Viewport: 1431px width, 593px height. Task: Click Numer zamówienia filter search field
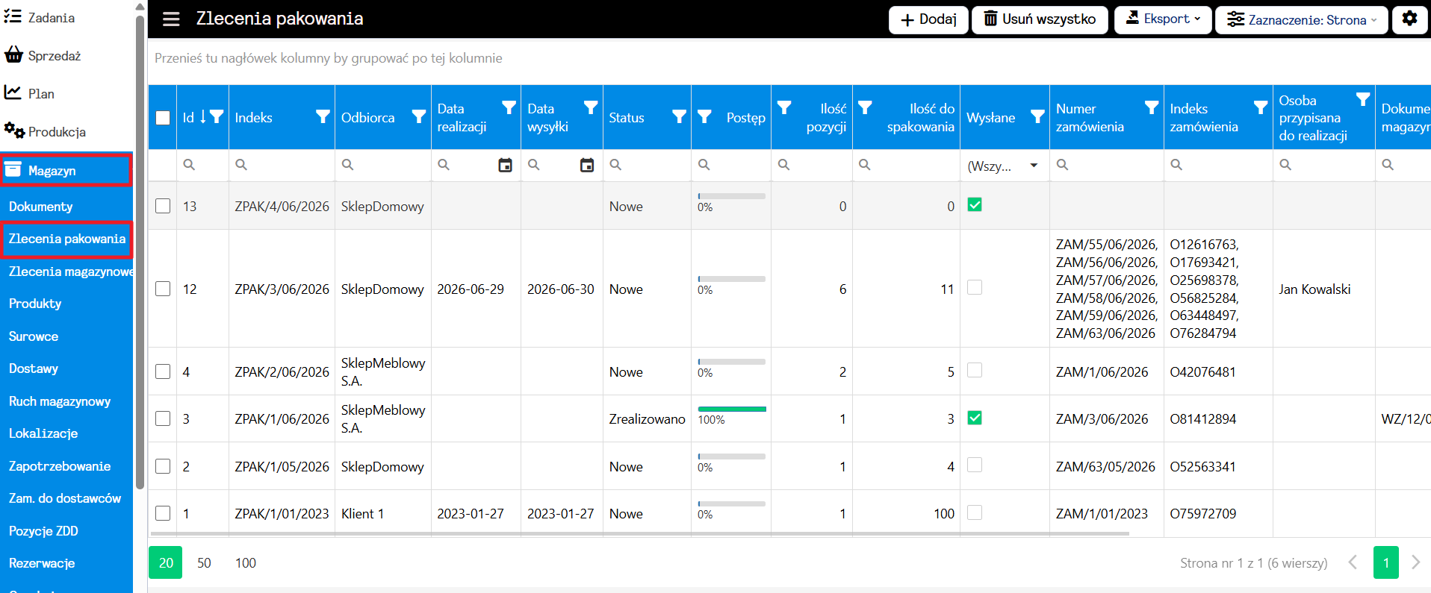click(1107, 166)
